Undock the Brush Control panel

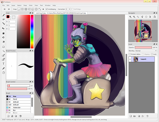click(30, 82)
